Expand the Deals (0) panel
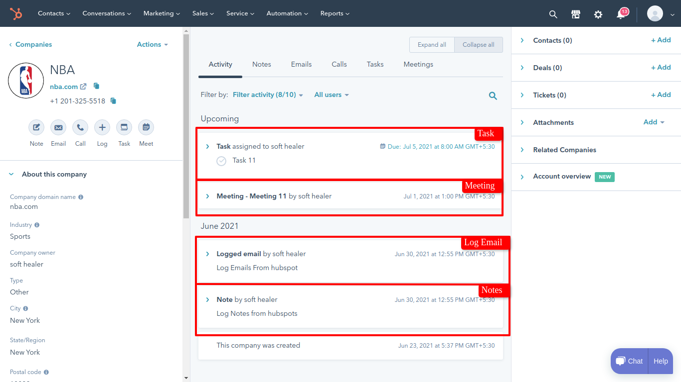 point(522,68)
